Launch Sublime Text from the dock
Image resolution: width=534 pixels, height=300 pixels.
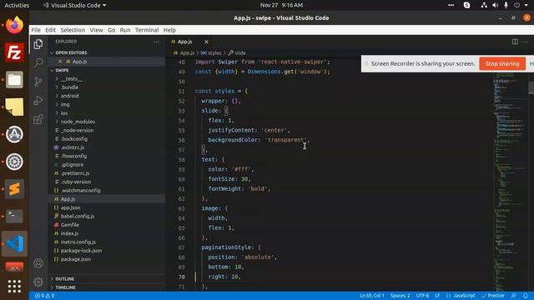click(x=14, y=189)
